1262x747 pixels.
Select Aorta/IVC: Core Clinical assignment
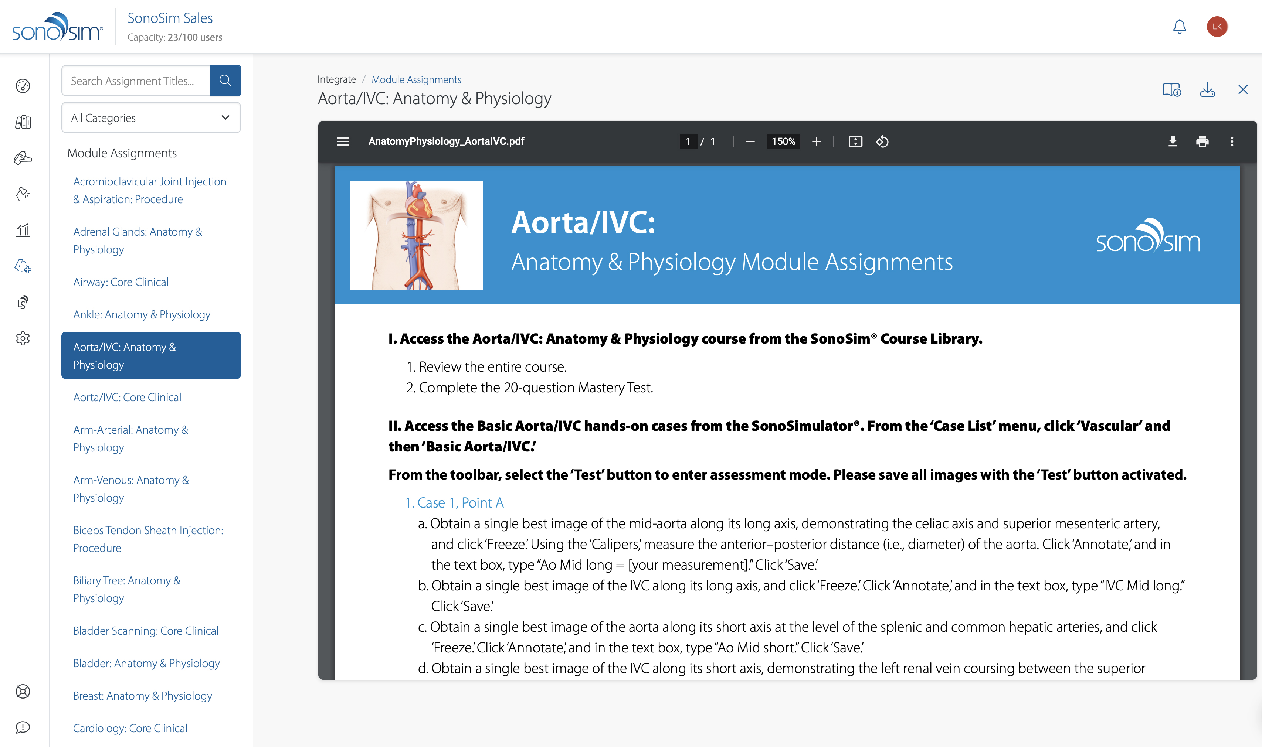tap(127, 397)
